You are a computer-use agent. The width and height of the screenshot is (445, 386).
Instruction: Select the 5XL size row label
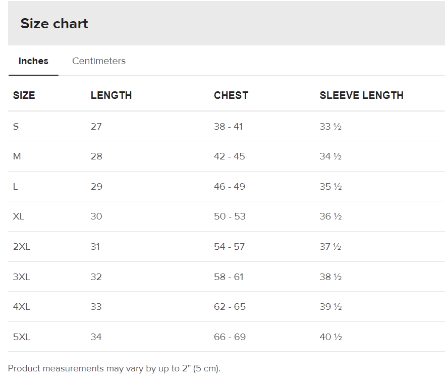click(22, 337)
